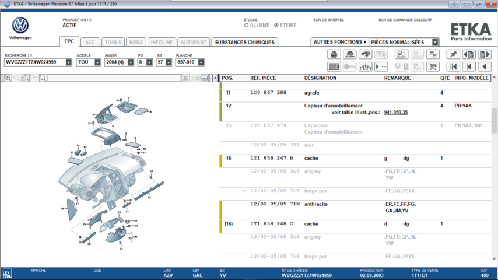
Task: Expand the AUTRES FONCTIONS menu
Action: (x=340, y=42)
